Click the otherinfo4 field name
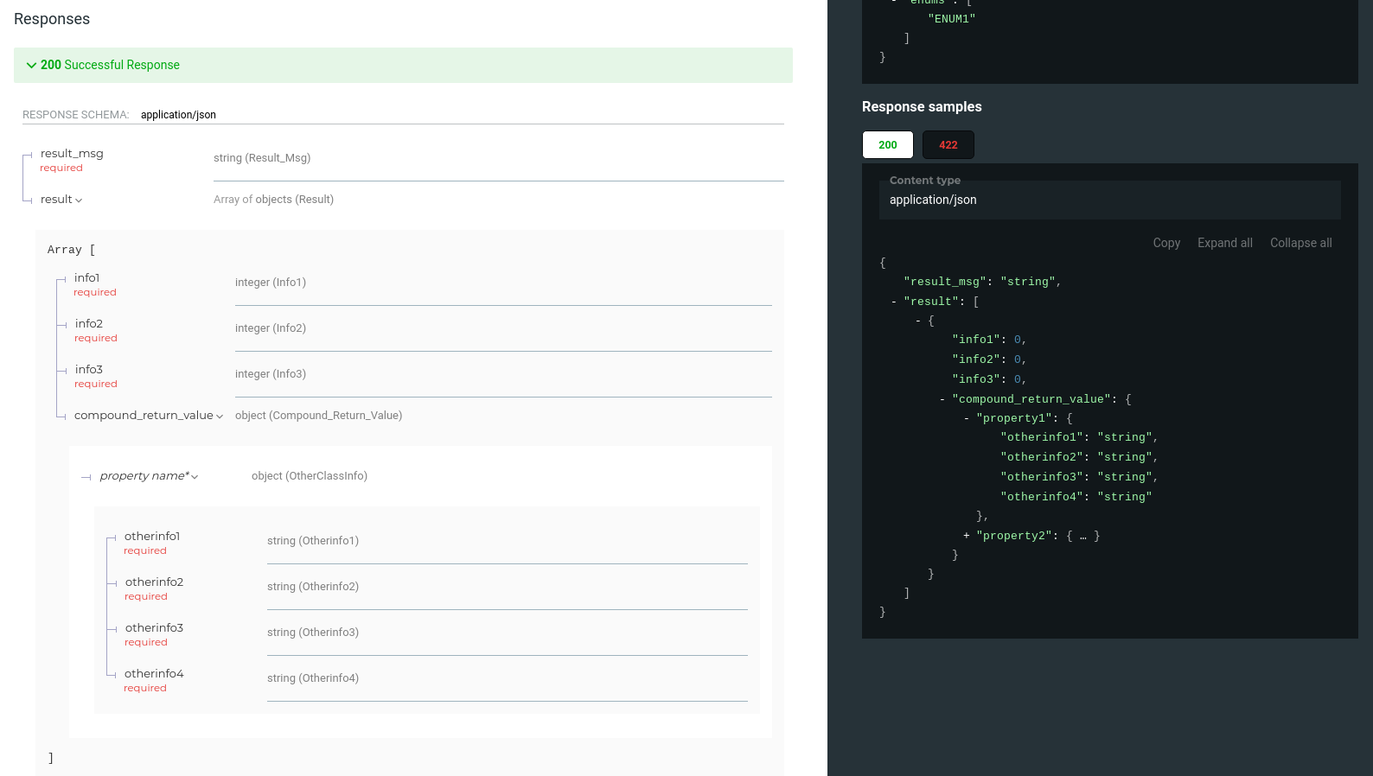 click(x=154, y=674)
